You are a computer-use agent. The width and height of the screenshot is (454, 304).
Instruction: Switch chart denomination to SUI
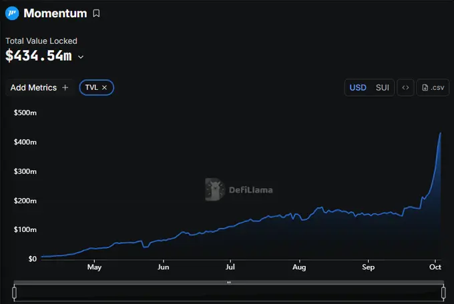tap(382, 87)
